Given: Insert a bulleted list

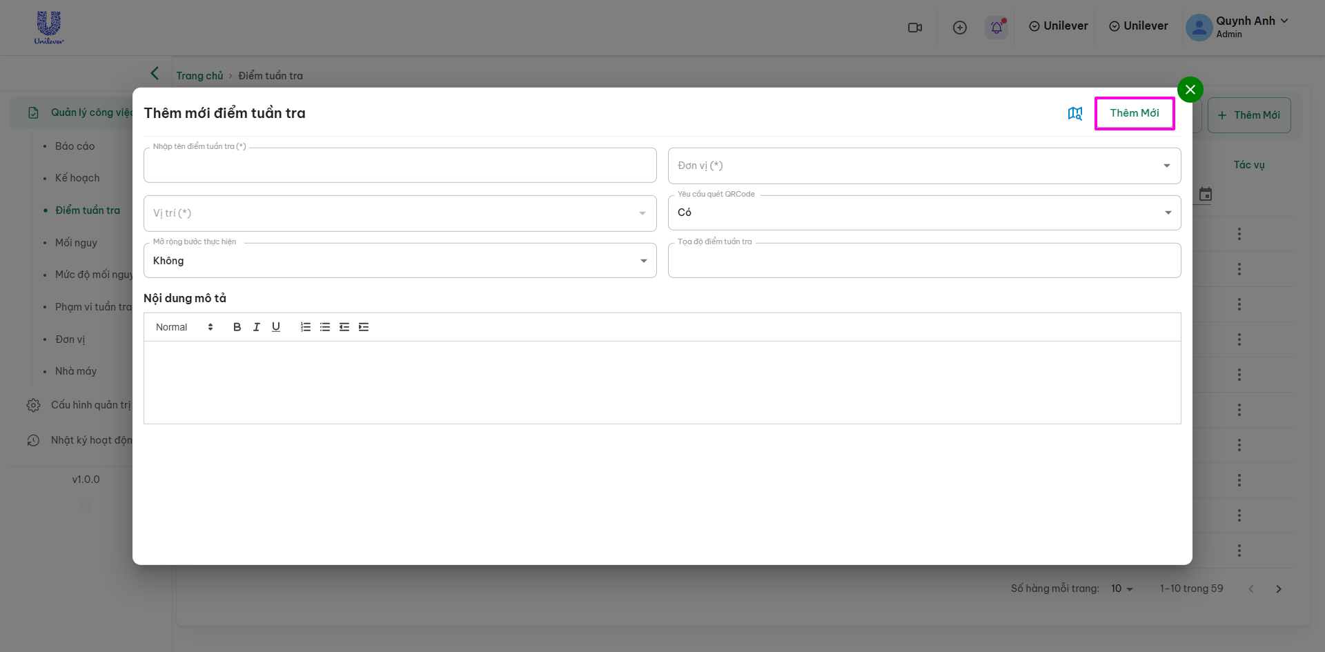Looking at the screenshot, I should [325, 327].
